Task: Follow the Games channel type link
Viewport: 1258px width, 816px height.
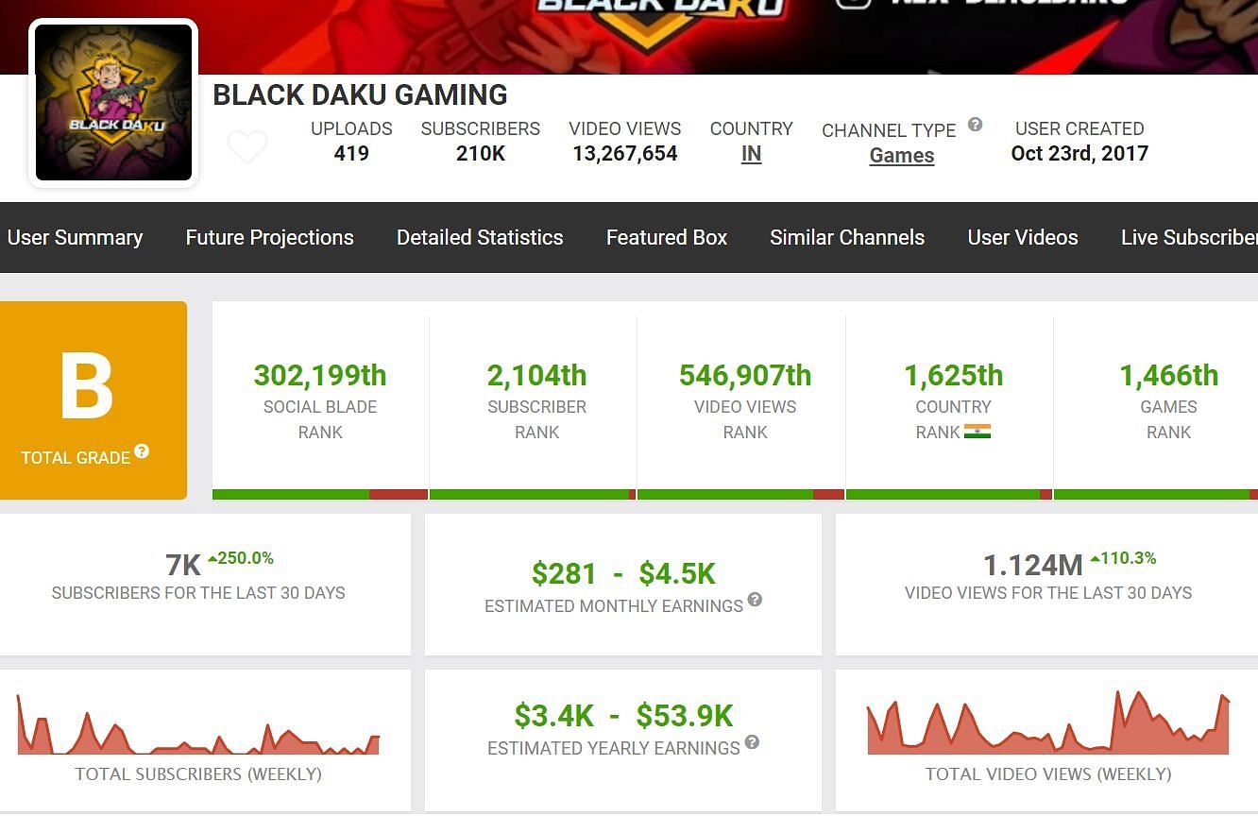Action: pyautogui.click(x=902, y=156)
